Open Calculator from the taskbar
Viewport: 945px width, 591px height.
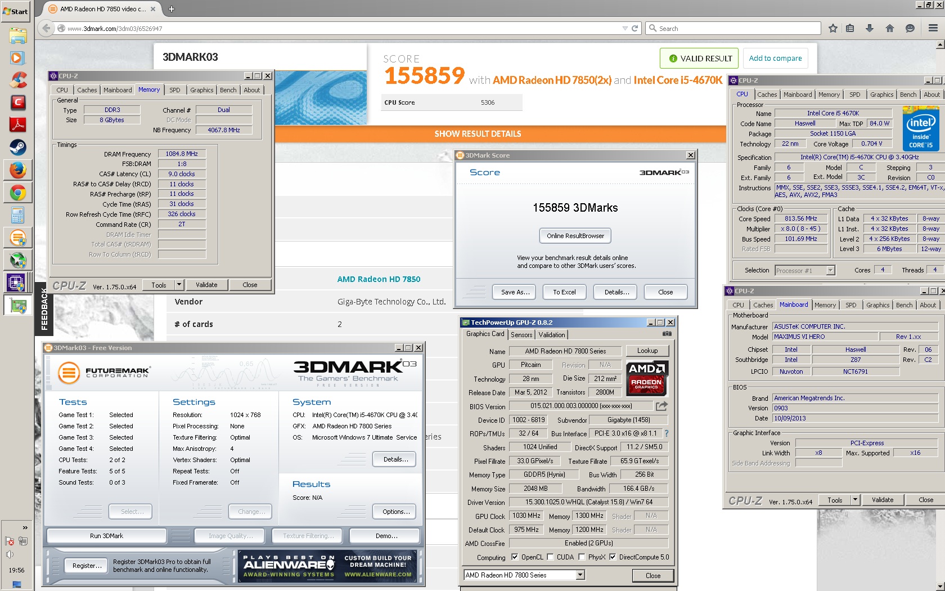(x=17, y=215)
